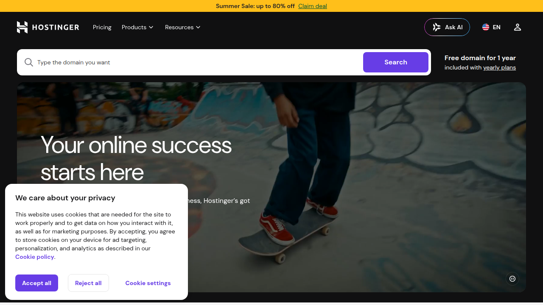This screenshot has height=305, width=543.
Task: Open the EN language selector
Action: pos(491,27)
